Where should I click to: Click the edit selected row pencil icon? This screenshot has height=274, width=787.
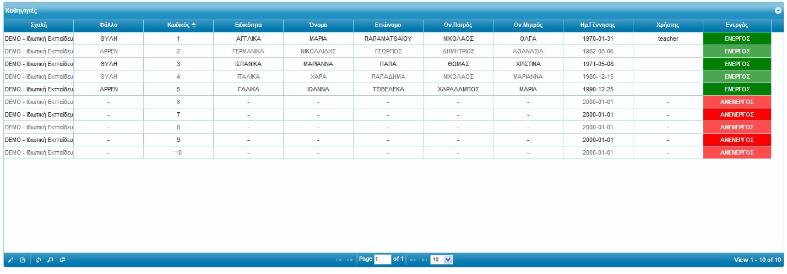tap(11, 260)
